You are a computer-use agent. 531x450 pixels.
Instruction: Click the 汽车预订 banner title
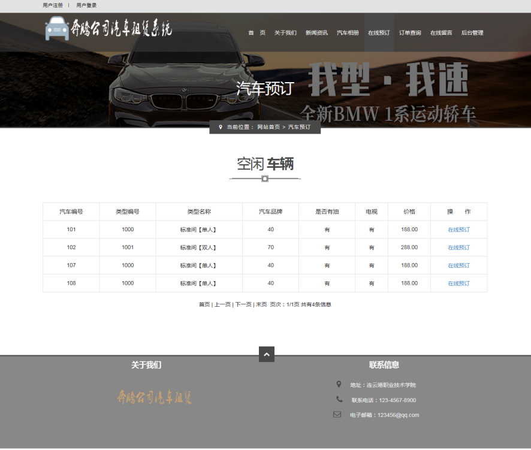coord(265,88)
